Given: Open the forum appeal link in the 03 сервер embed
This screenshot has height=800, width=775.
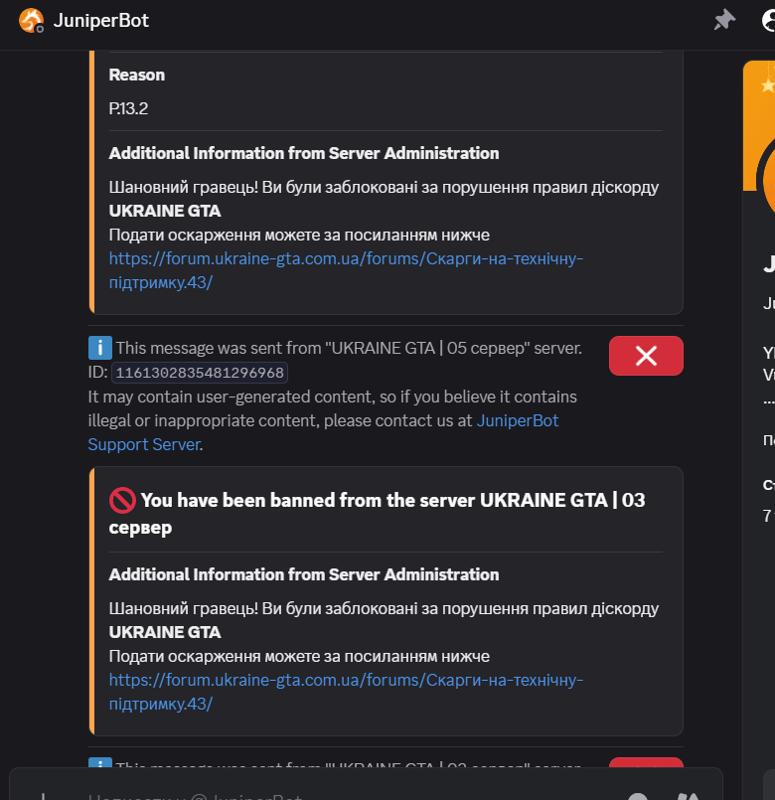Looking at the screenshot, I should (x=346, y=692).
